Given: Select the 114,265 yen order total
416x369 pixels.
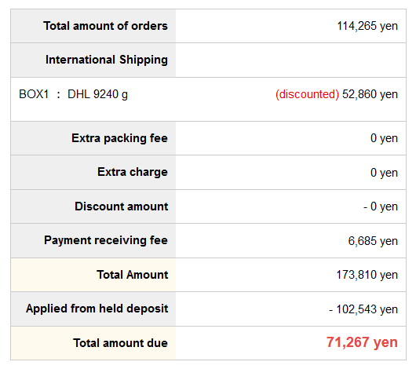Looking at the screenshot, I should (367, 26).
